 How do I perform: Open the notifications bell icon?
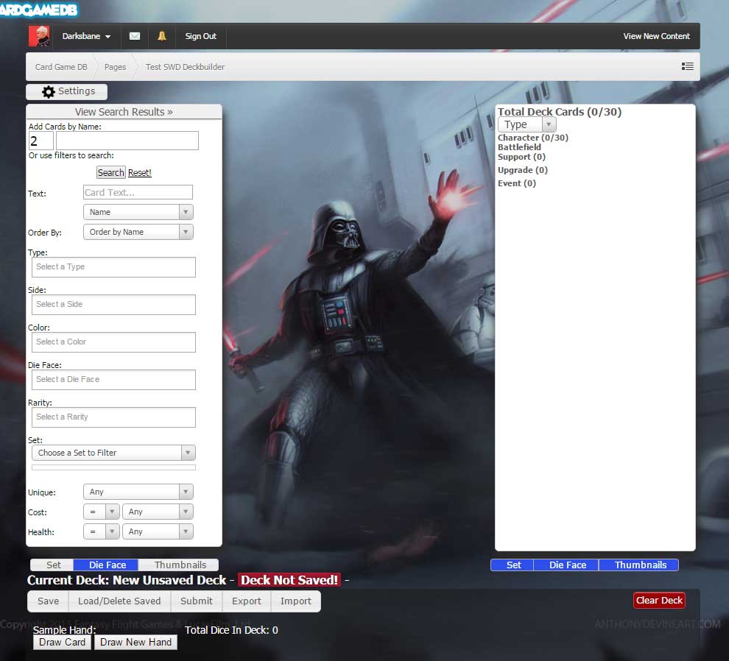click(x=162, y=36)
